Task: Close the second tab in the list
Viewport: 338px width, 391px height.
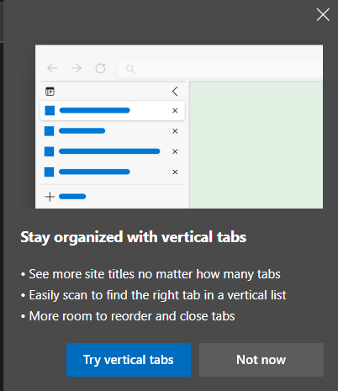Action: coord(175,131)
